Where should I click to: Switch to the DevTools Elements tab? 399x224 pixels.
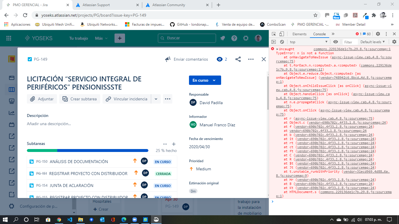pos(299,34)
